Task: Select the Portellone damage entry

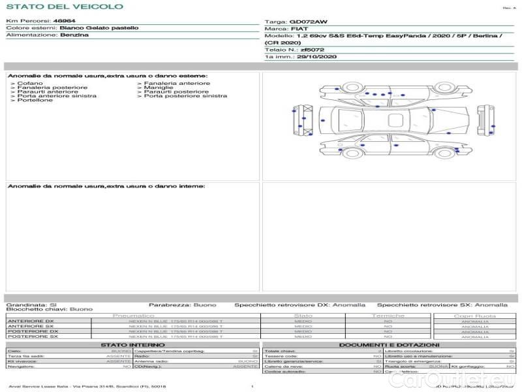Action: point(35,100)
